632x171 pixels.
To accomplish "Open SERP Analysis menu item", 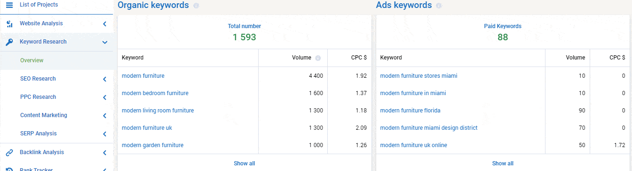I will click(39, 134).
